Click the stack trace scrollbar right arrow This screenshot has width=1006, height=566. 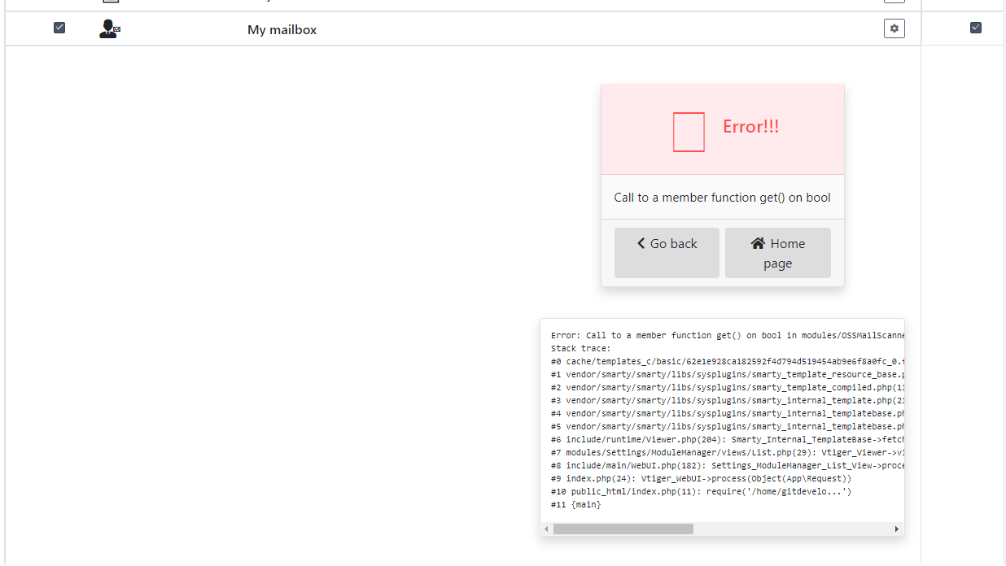[897, 529]
